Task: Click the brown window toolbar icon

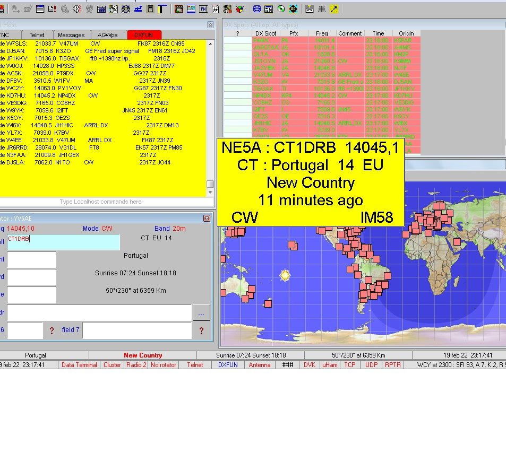Action: 179,9
